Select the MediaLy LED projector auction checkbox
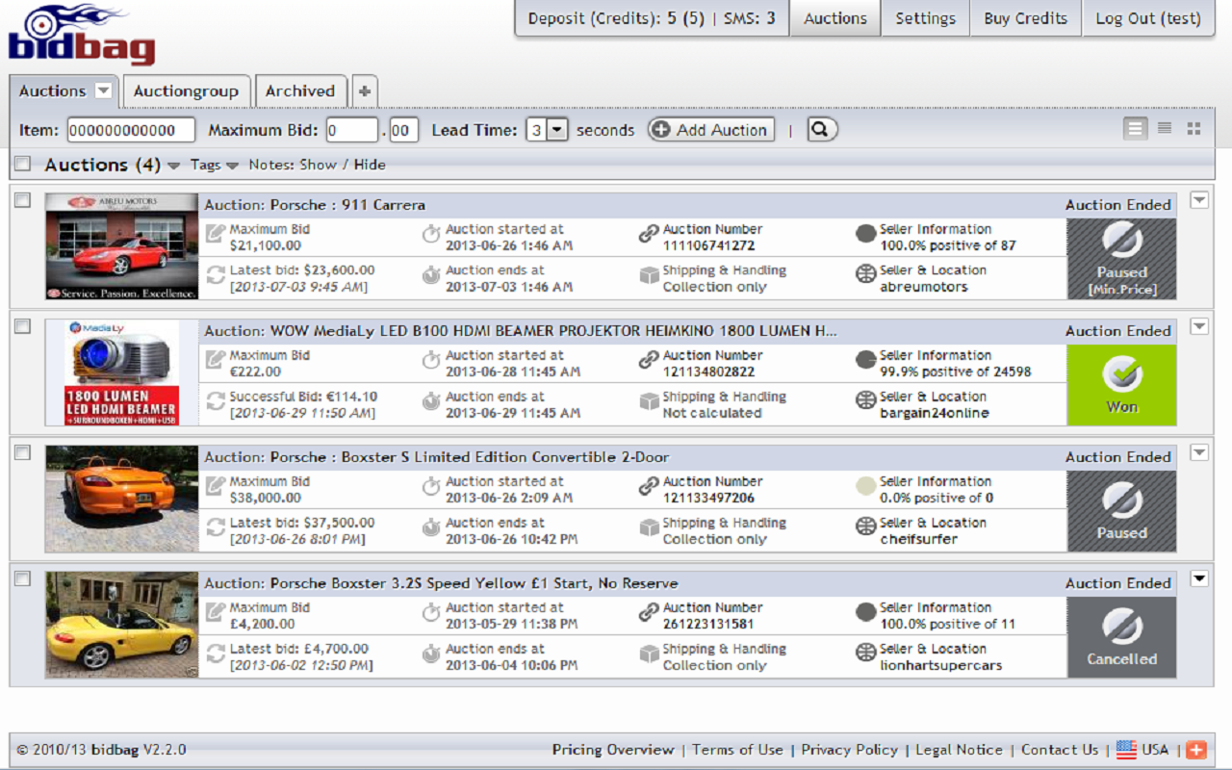This screenshot has width=1232, height=770. coord(22,326)
